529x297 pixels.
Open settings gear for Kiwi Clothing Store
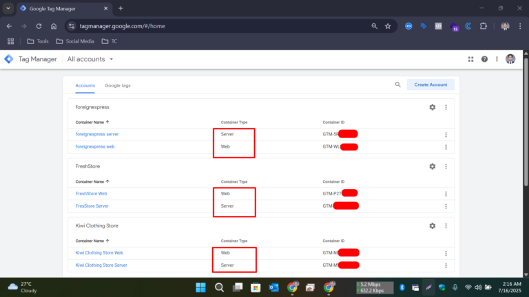[x=432, y=225]
